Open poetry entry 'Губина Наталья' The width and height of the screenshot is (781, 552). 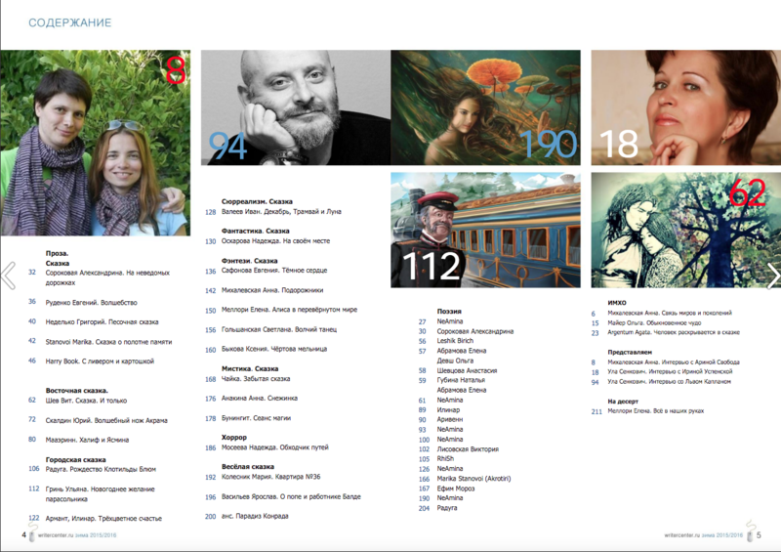pos(461,380)
